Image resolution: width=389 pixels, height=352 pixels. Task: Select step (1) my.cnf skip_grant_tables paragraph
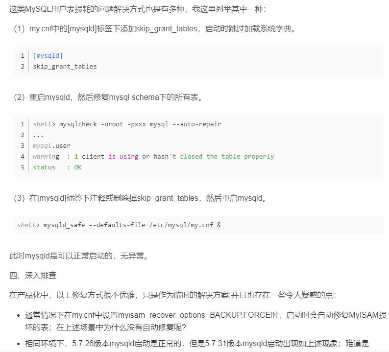pyautogui.click(x=155, y=29)
